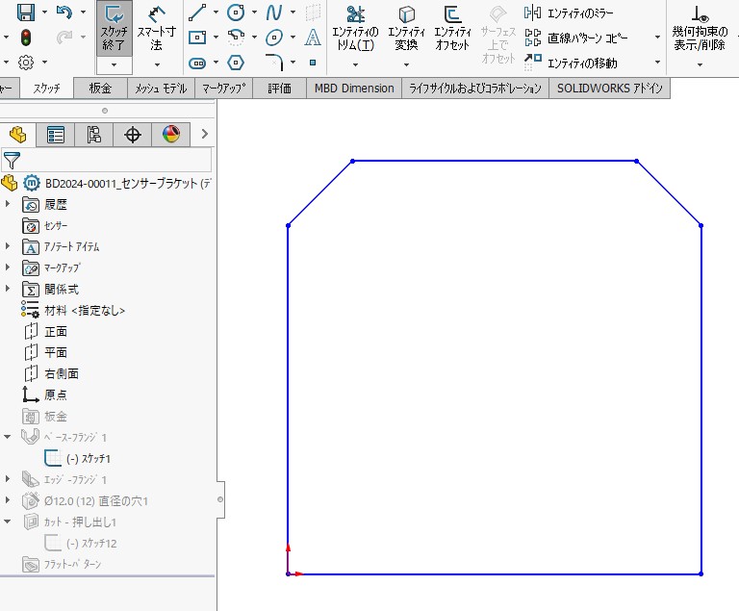Open the FeatureManager design tree tab

pos(17,135)
